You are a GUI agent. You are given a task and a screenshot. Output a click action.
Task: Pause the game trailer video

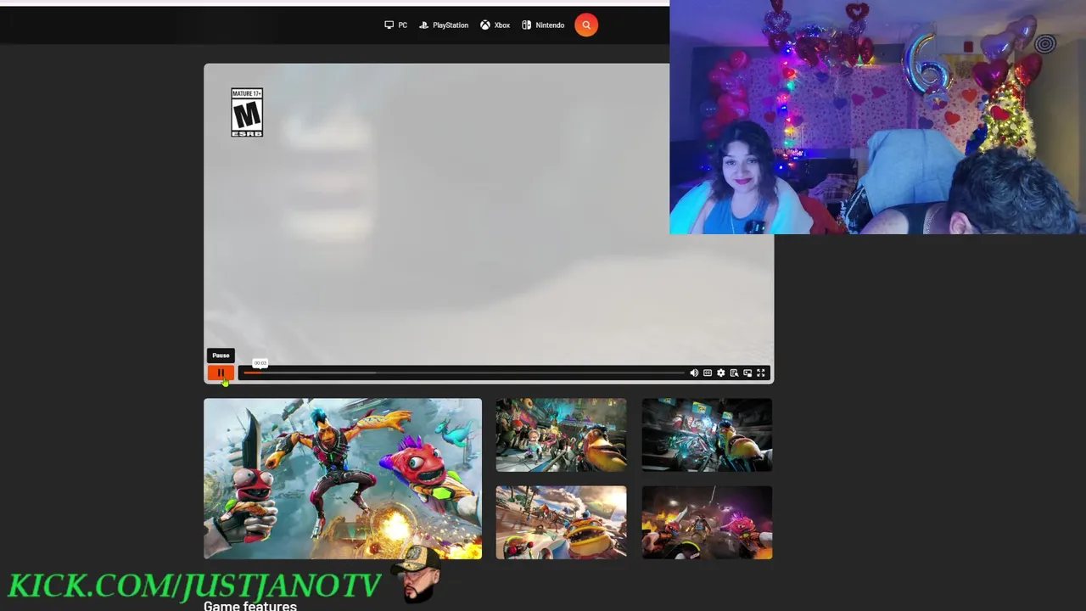click(x=221, y=373)
